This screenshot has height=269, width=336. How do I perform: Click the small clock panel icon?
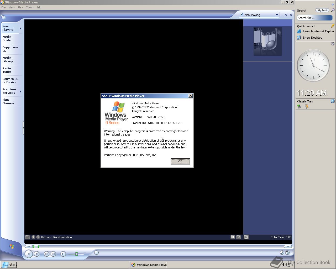coord(333,44)
